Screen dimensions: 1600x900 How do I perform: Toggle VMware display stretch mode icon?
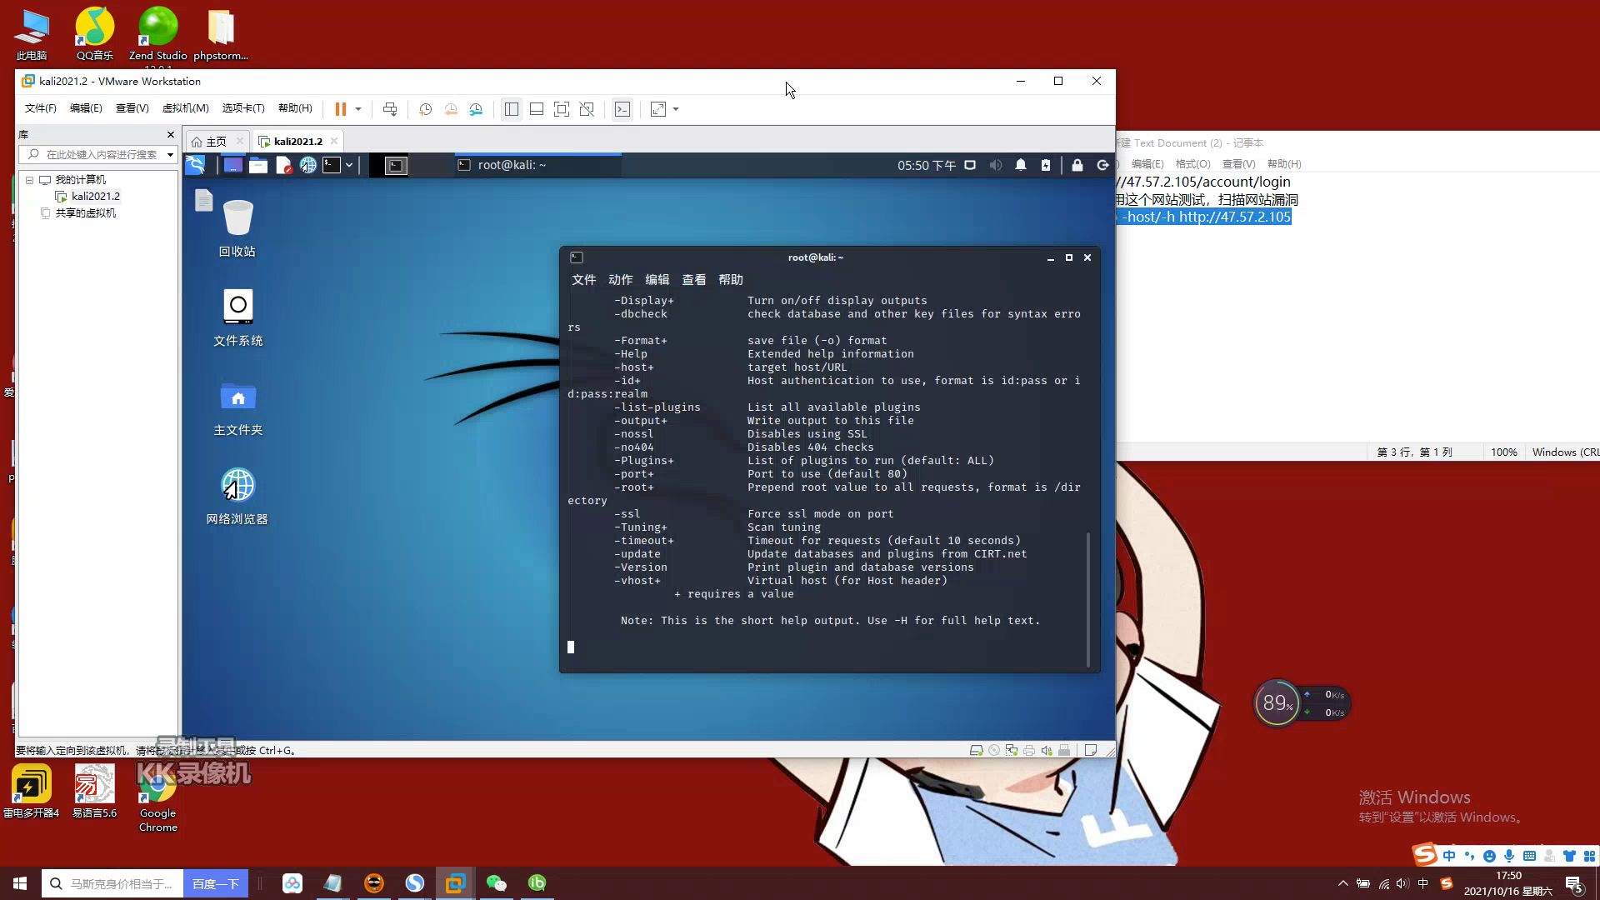659,107
